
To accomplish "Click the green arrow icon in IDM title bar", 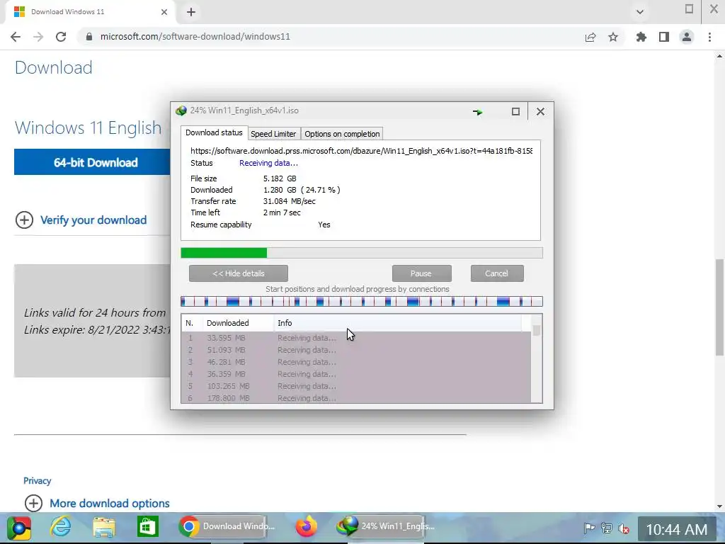I will tap(478, 112).
